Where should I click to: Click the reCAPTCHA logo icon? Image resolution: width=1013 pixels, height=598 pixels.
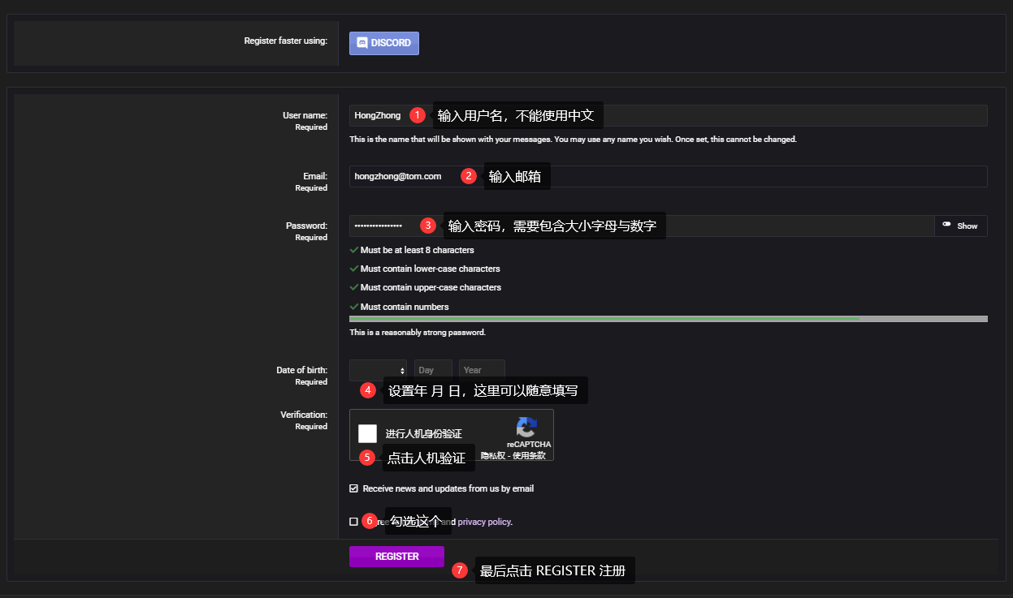pyautogui.click(x=528, y=428)
